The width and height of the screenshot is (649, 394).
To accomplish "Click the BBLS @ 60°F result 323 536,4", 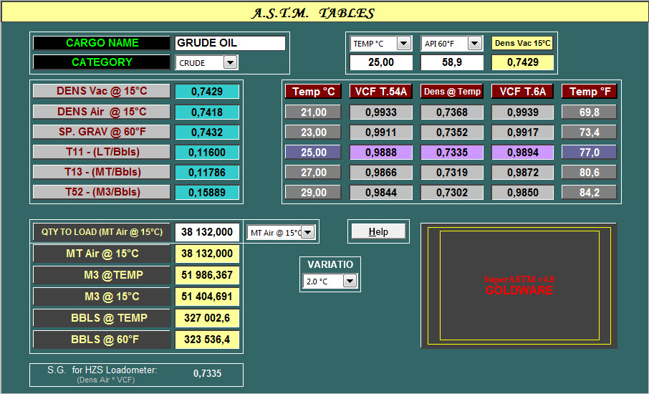I will 207,340.
